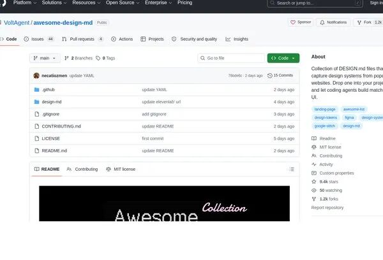The width and height of the screenshot is (383, 260).
Task: Expand the green Code dropdown button
Action: (283, 58)
